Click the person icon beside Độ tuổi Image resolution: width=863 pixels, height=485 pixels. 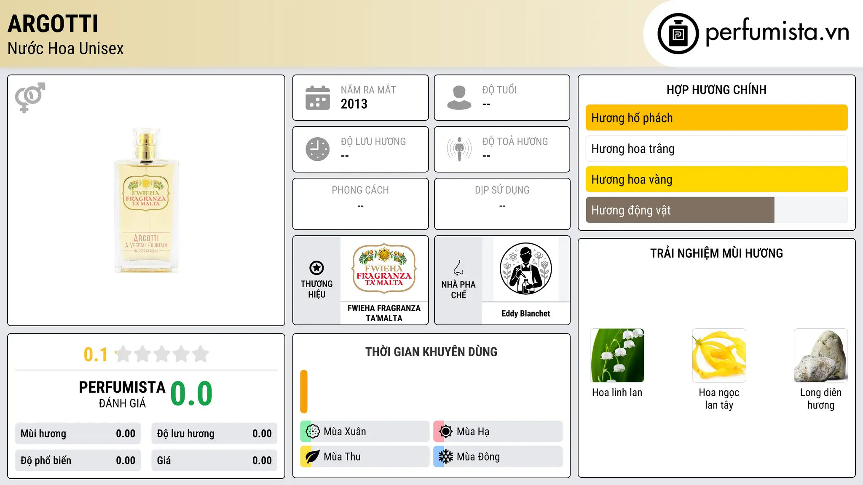click(x=459, y=98)
